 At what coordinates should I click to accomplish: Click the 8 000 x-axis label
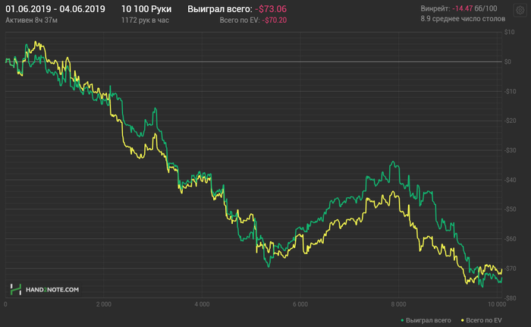[398, 305]
